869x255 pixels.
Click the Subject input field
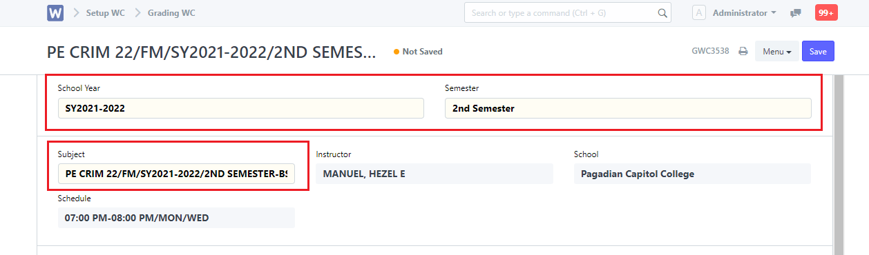tap(176, 174)
